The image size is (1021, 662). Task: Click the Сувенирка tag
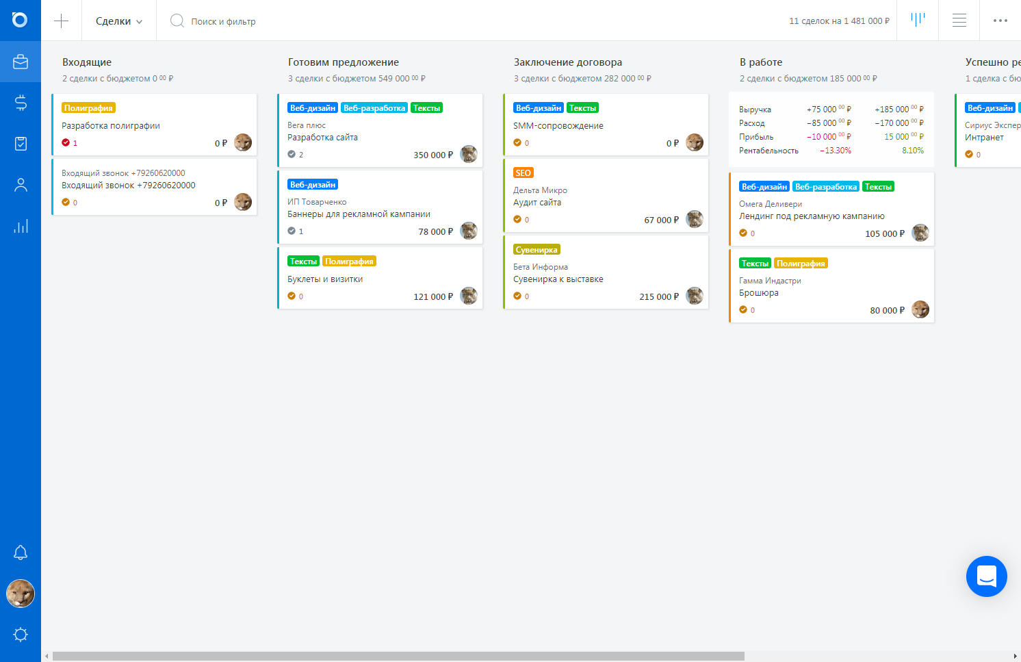[x=537, y=249]
